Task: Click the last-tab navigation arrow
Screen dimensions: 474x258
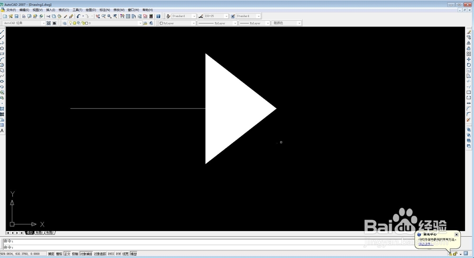Action: click(x=22, y=233)
